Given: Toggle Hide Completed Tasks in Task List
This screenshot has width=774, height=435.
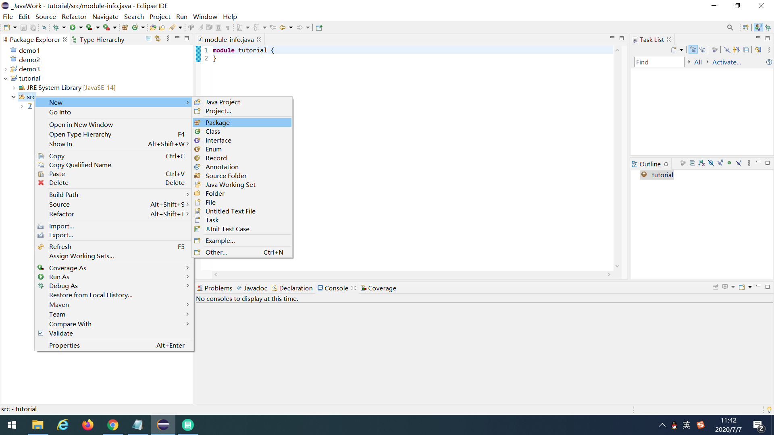Looking at the screenshot, I should click(x=727, y=50).
